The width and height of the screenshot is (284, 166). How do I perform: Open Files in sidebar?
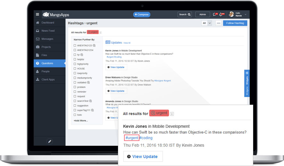pyautogui.click(x=49, y=55)
